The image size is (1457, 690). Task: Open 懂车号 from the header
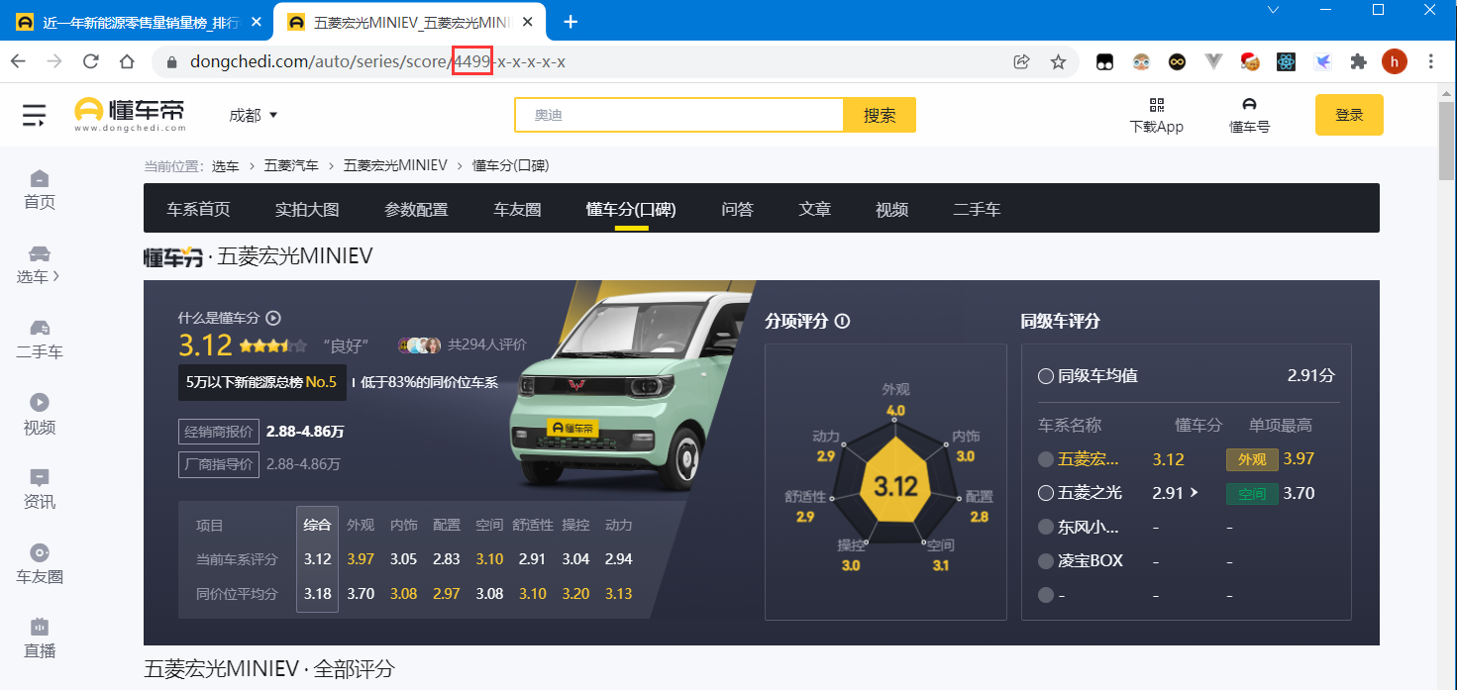1249,115
